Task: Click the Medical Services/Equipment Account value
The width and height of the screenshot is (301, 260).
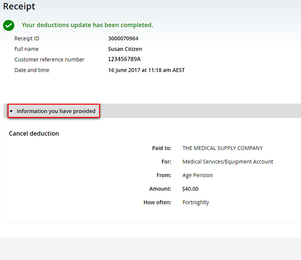Action: (x=227, y=162)
